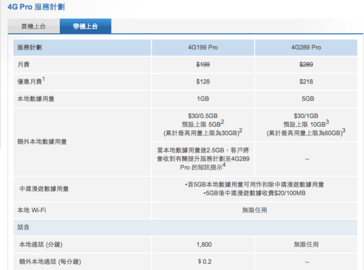Image resolution: width=364 pixels, height=270 pixels.
Task: Click the 累計最高用量上限為60GB text
Action: click(306, 133)
